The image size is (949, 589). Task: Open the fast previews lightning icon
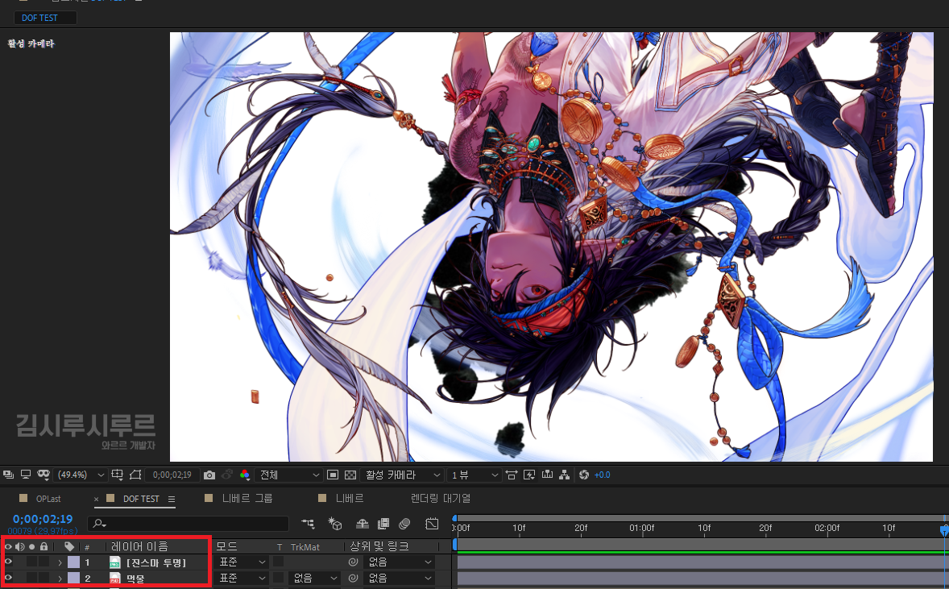pos(529,475)
